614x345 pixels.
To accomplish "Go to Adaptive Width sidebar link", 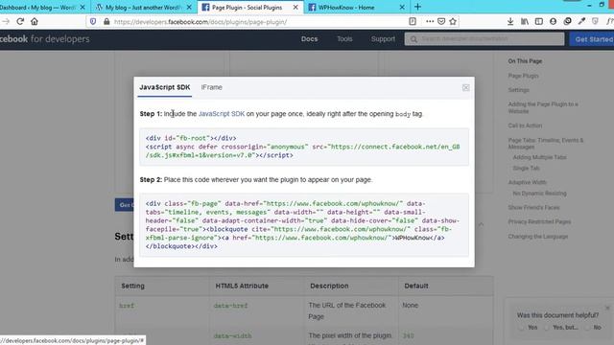I will (x=527, y=182).
